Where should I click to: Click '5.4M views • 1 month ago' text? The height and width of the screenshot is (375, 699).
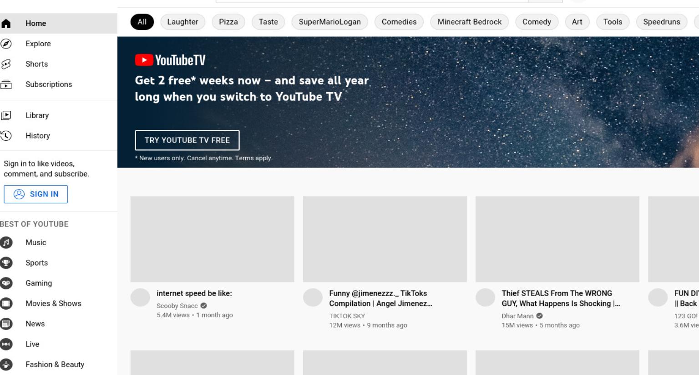tap(195, 315)
